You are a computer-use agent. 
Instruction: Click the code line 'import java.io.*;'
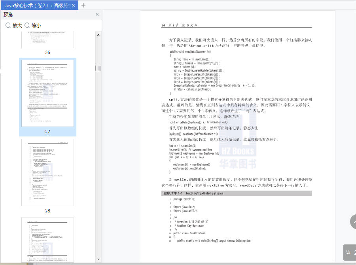click(x=184, y=207)
